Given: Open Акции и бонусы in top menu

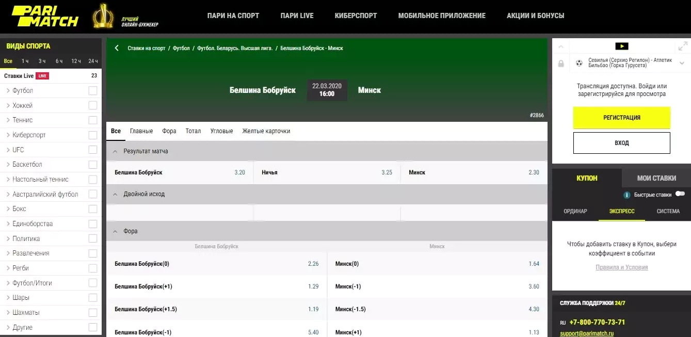Looking at the screenshot, I should click(536, 15).
